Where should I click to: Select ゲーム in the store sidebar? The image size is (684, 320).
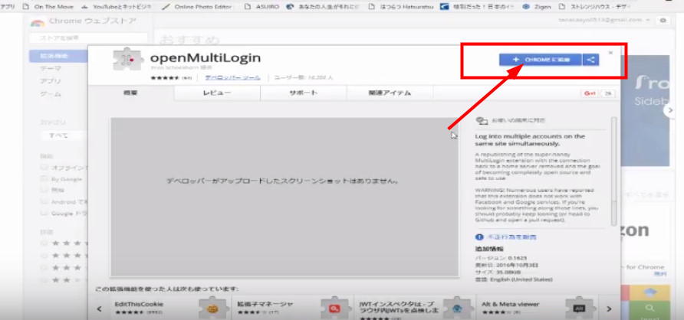click(51, 94)
